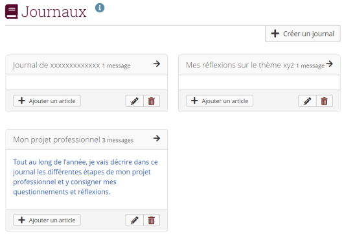Click the blue journal description text

[86, 177]
